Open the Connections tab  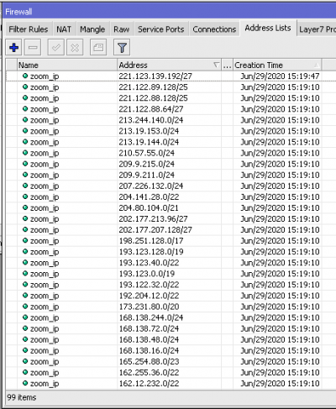click(x=214, y=29)
